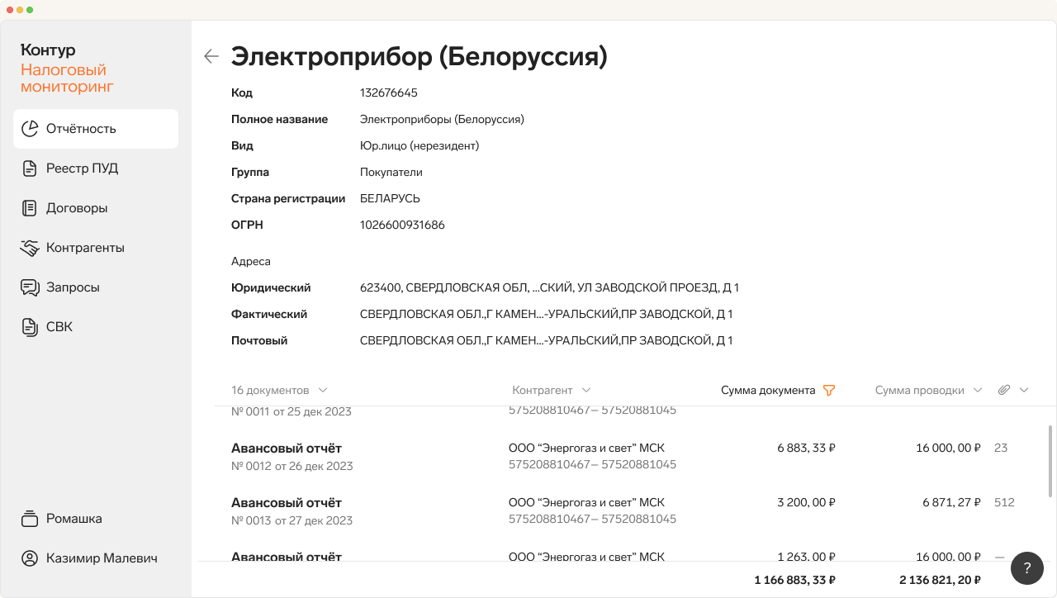Click the back arrow next to Электроприбор
The image size is (1057, 598).
click(211, 56)
